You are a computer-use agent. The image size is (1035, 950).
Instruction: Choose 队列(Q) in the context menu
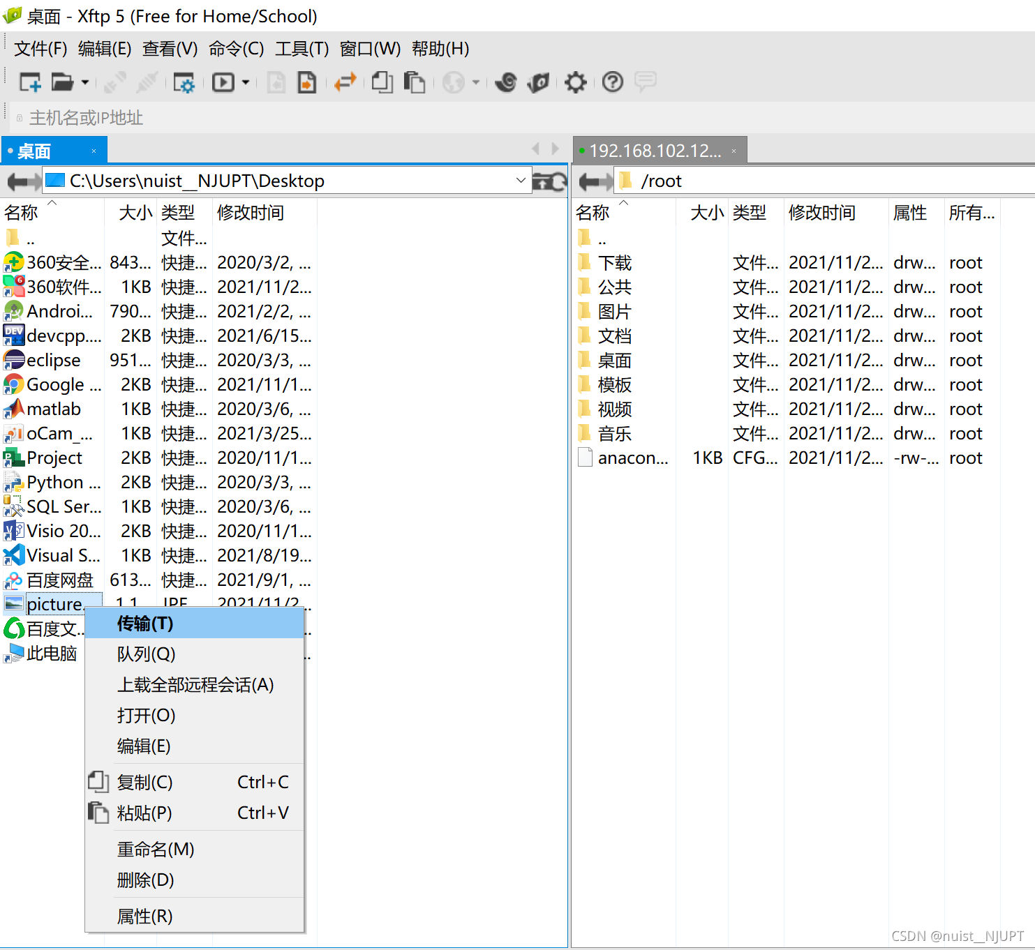(195, 654)
